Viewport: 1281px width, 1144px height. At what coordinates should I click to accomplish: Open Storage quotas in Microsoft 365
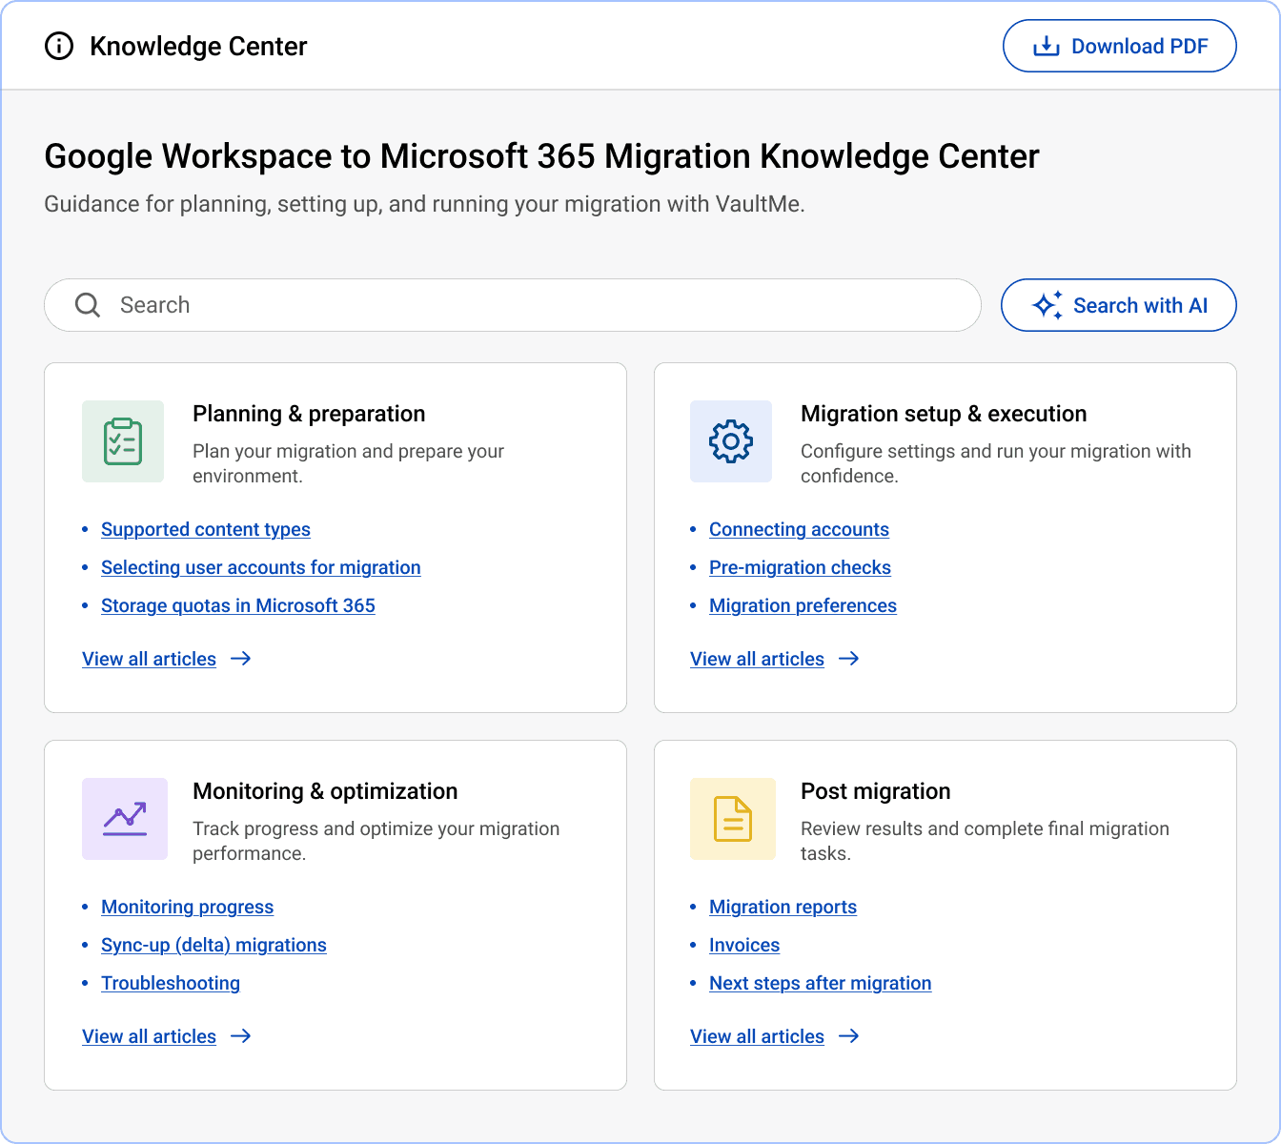click(x=238, y=605)
